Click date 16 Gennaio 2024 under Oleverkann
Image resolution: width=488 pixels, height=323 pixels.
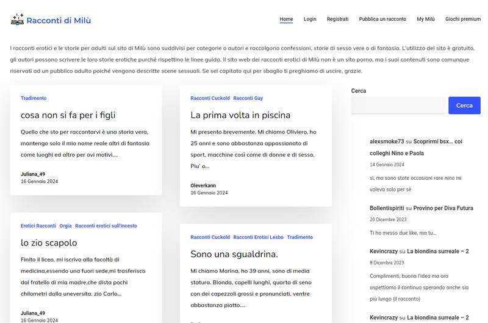209,193
